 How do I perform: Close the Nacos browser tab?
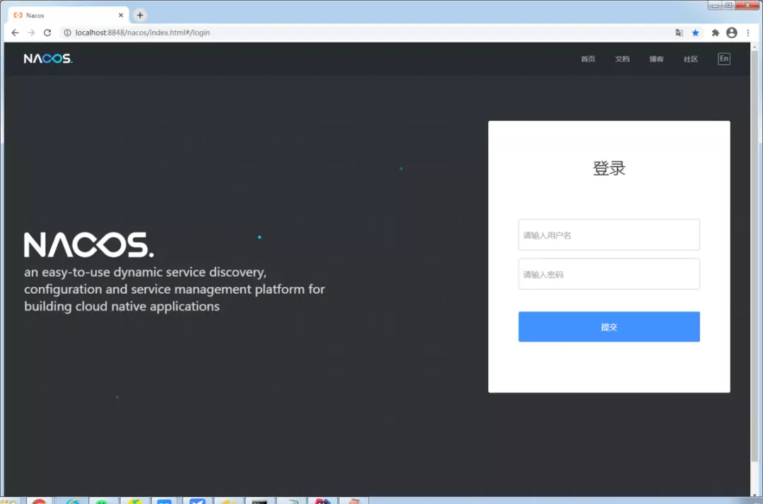tap(121, 15)
